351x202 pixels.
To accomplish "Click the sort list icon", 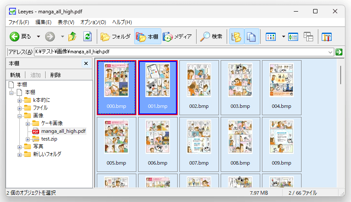I will pos(293,37).
